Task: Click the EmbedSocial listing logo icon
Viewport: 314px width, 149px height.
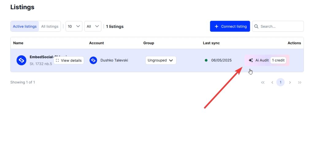Action: tap(21, 60)
